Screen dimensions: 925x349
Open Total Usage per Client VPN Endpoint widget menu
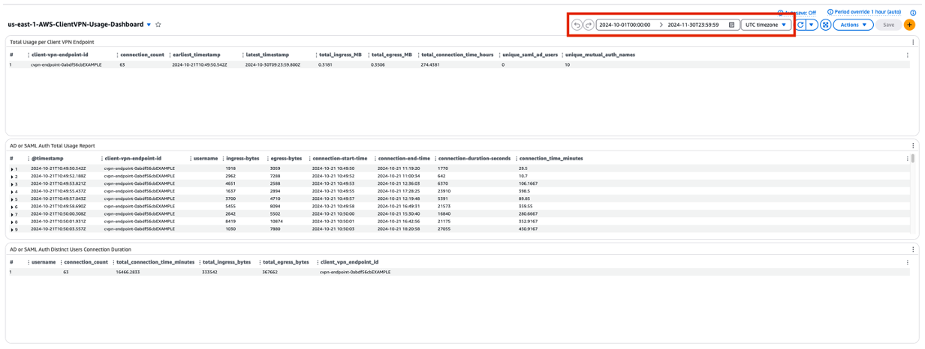(913, 42)
